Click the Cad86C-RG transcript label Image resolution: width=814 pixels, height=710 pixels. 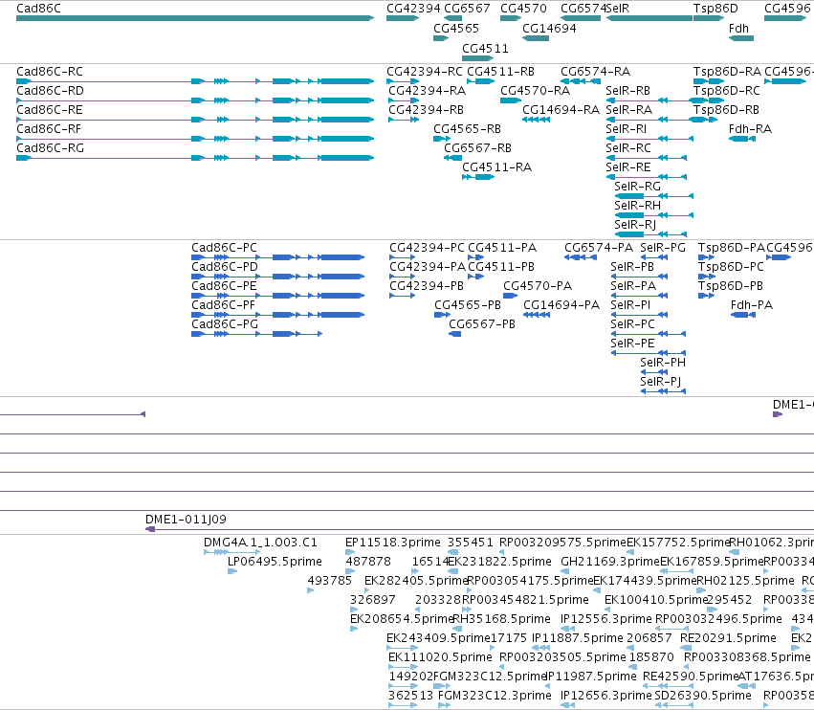coord(50,148)
